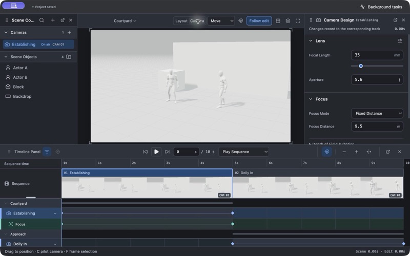Click the Focal Length input field
The height and width of the screenshot is (256, 410).
click(377, 55)
